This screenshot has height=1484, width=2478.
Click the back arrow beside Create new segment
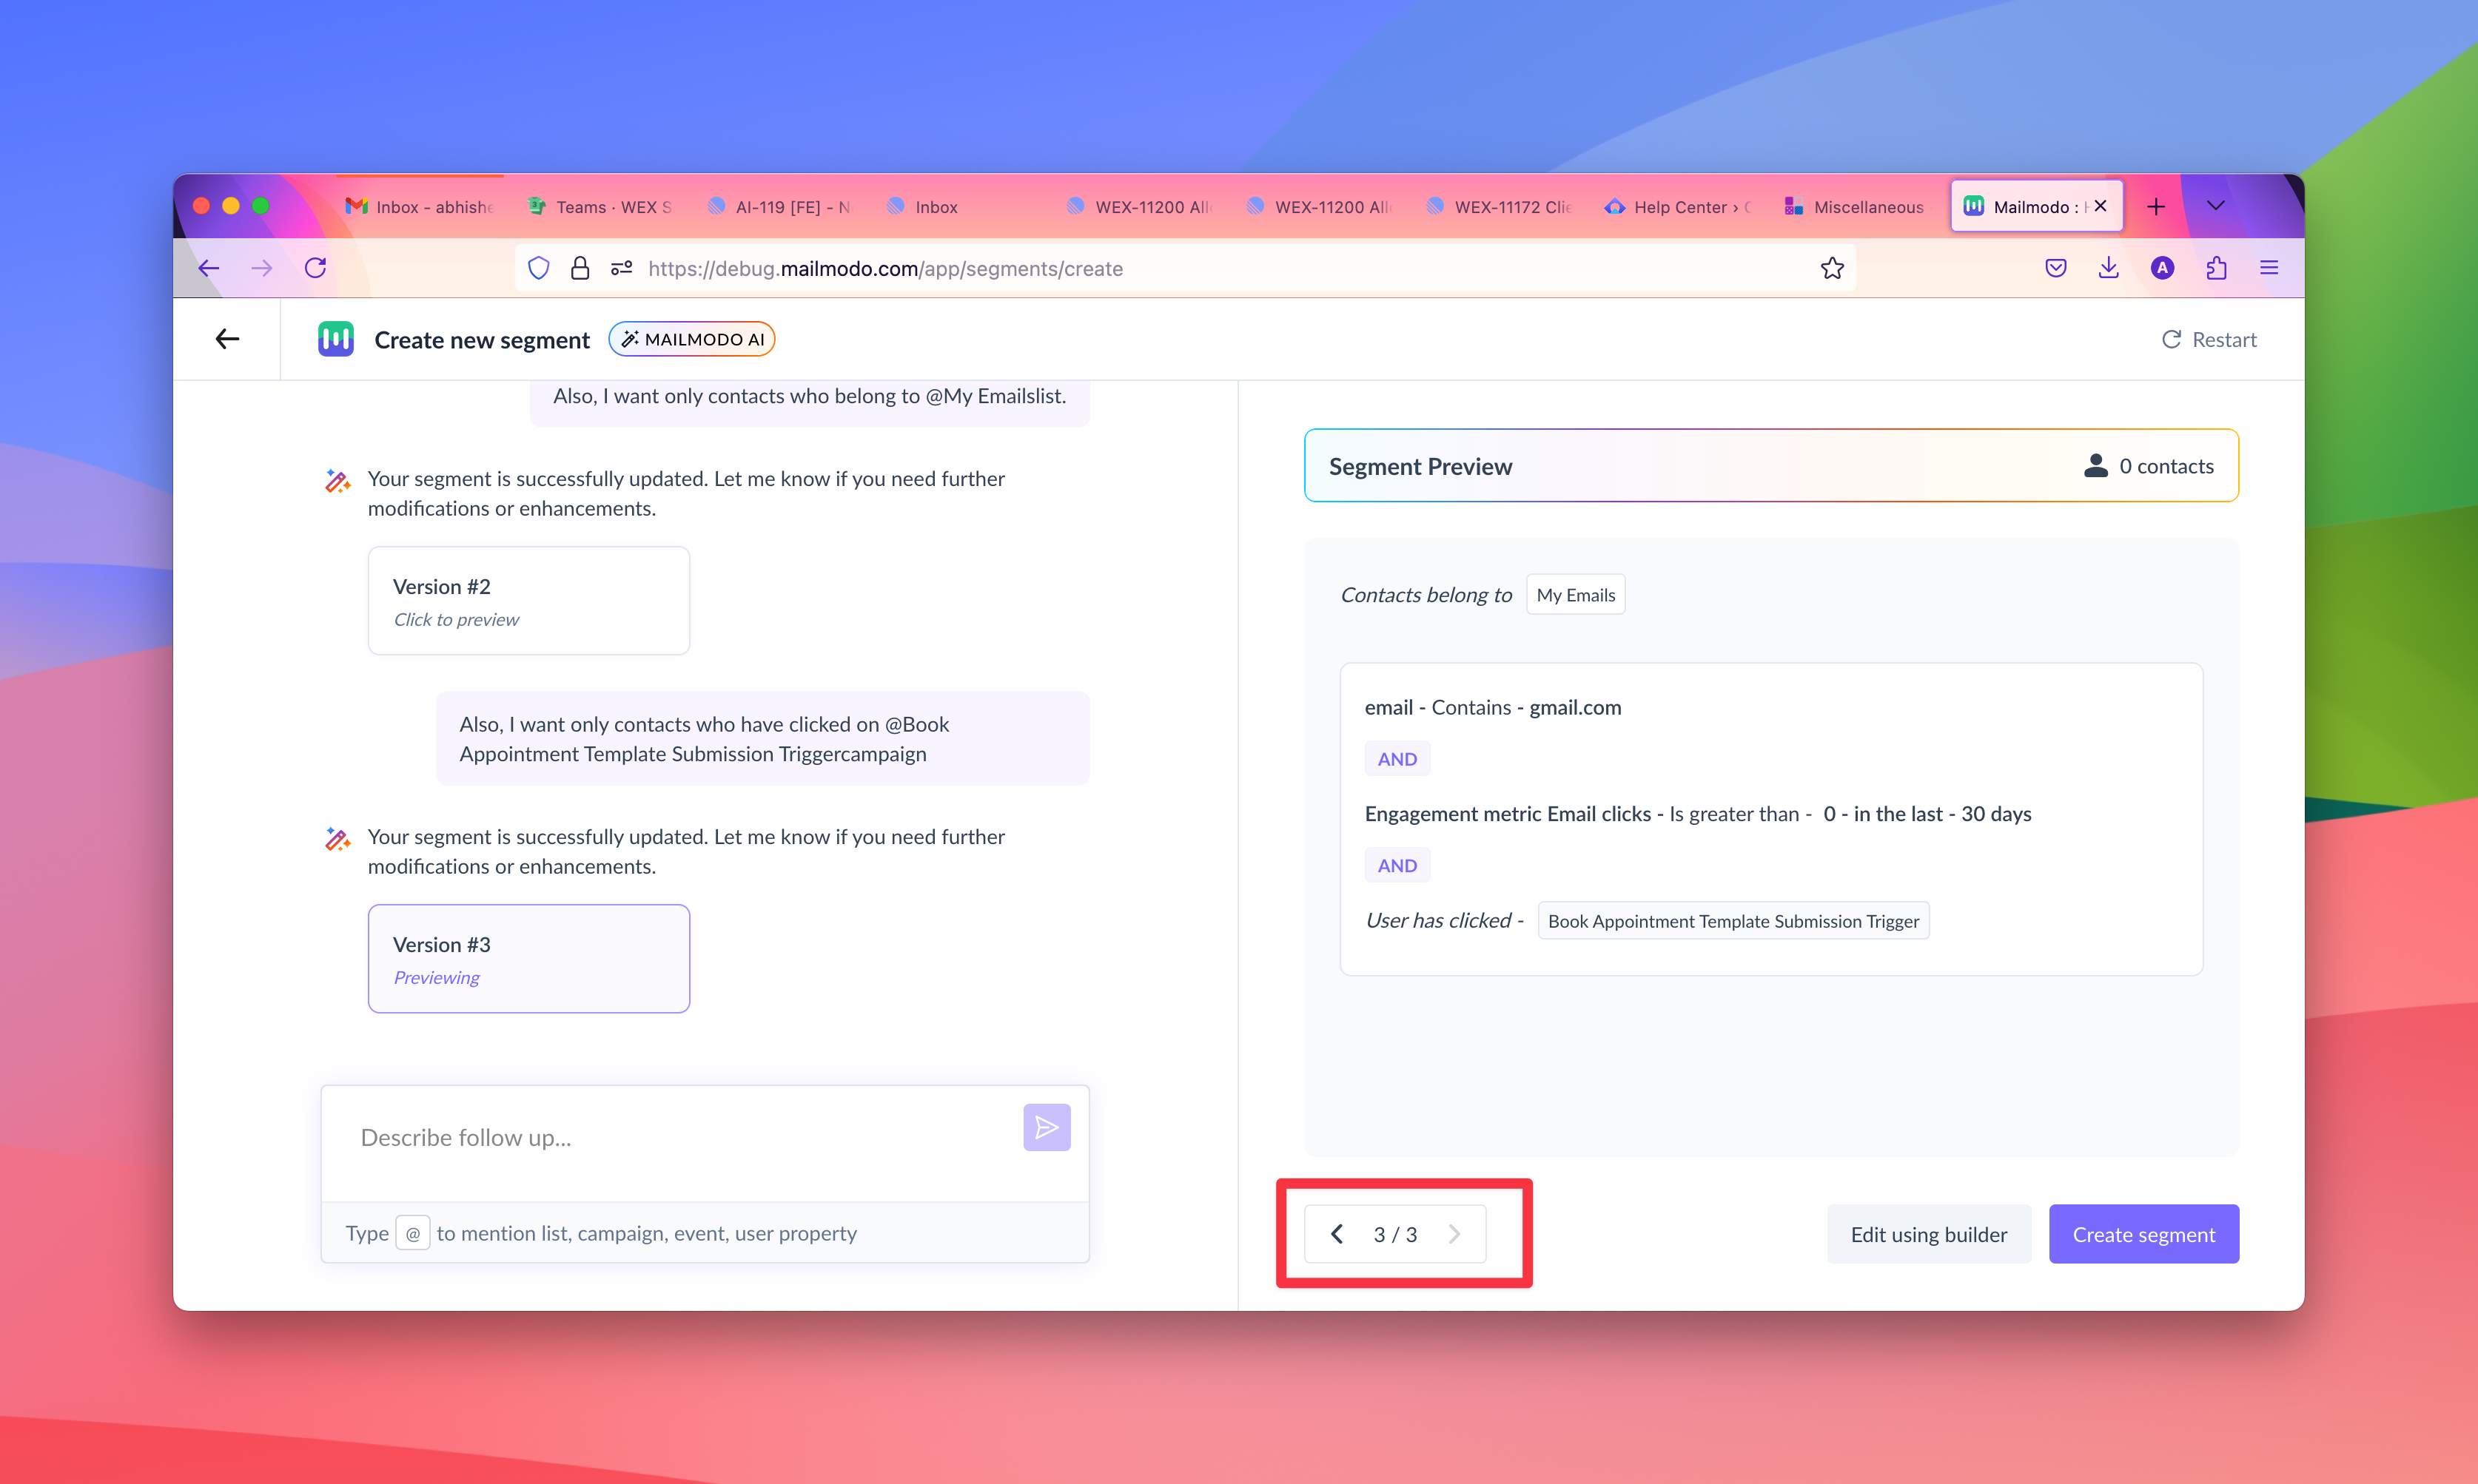[x=227, y=339]
